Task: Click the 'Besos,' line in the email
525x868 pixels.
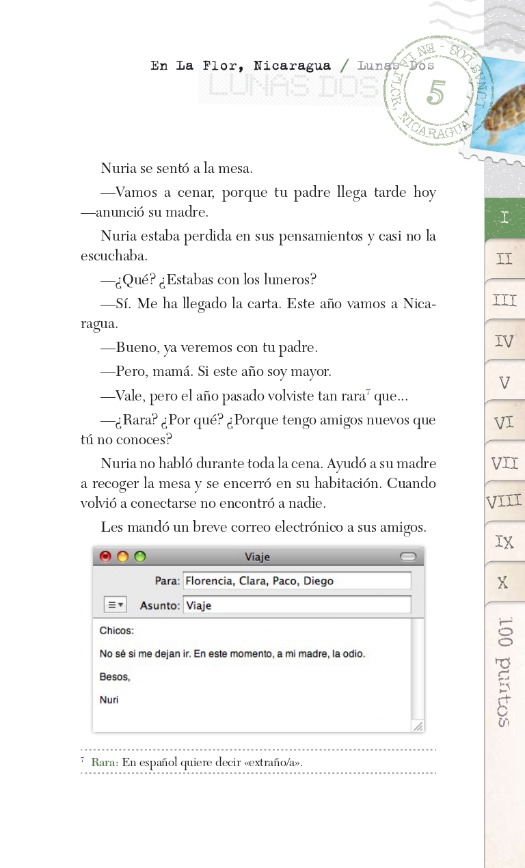Action: point(115,677)
